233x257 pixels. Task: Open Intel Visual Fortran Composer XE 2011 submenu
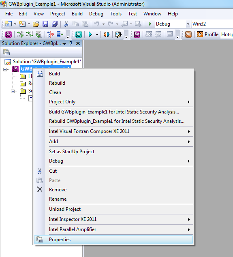[x=113, y=131]
